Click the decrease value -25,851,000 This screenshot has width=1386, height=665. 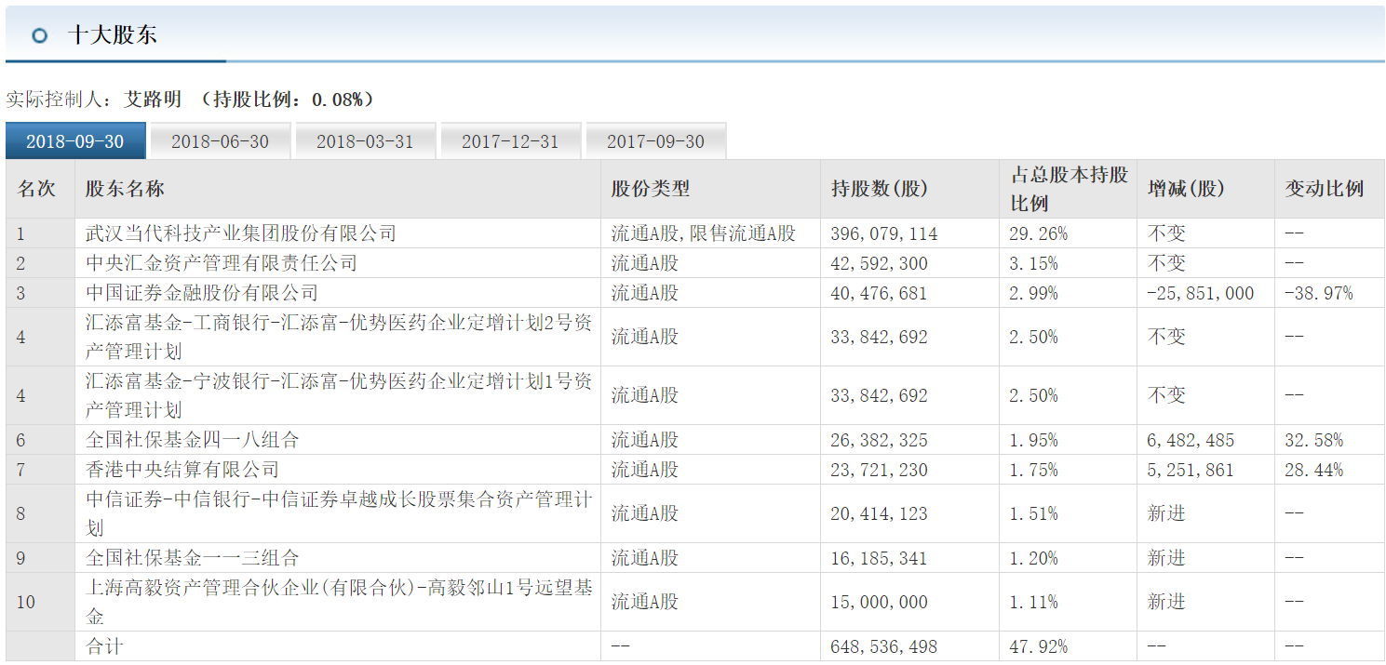point(1201,293)
